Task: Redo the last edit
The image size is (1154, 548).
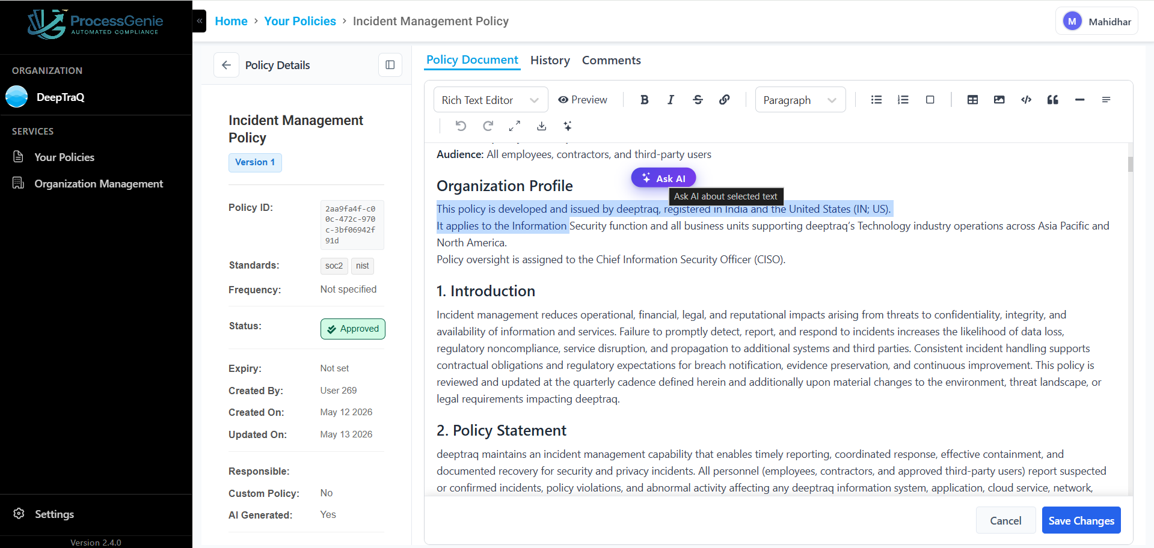Action: (x=488, y=126)
